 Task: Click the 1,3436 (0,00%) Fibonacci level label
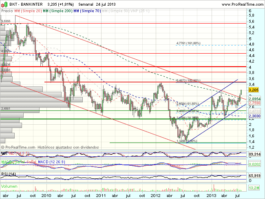coord(187,141)
